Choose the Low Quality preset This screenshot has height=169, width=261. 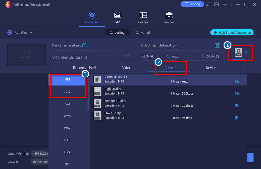pyautogui.click(x=168, y=116)
